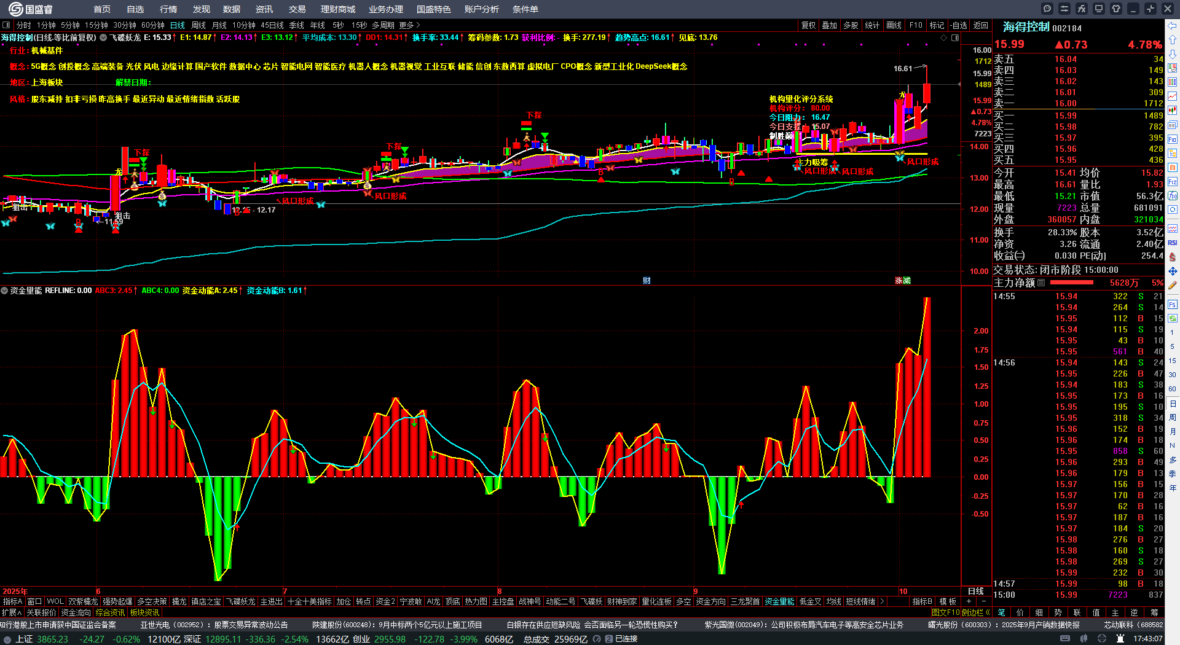
Task: Open the 账户分析 menu
Action: coord(482,9)
